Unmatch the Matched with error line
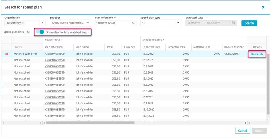 click(257, 54)
